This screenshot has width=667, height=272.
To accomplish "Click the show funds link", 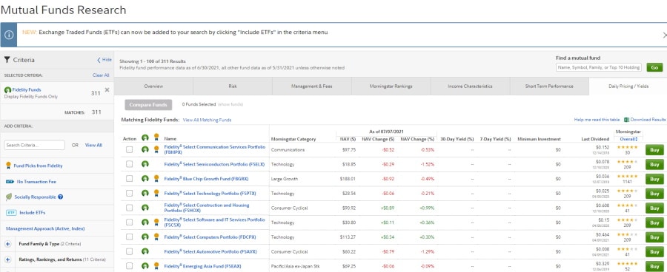I will [x=230, y=104].
